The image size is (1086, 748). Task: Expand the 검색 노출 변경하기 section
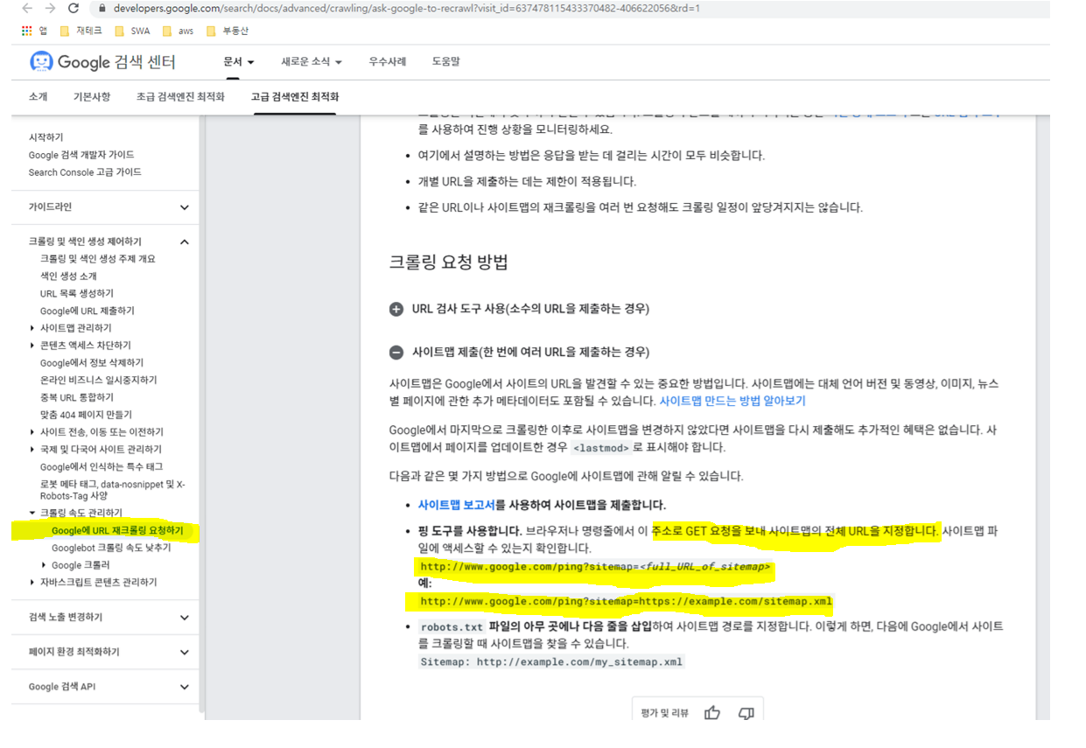pos(185,618)
